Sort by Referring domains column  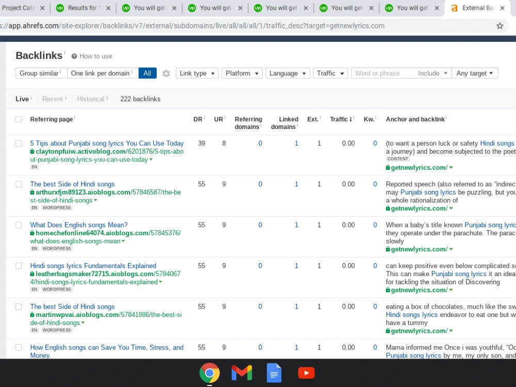point(249,123)
